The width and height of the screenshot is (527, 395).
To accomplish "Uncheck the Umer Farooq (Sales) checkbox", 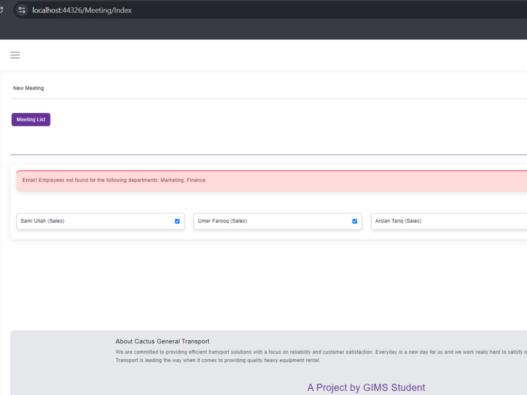I will (x=355, y=221).
